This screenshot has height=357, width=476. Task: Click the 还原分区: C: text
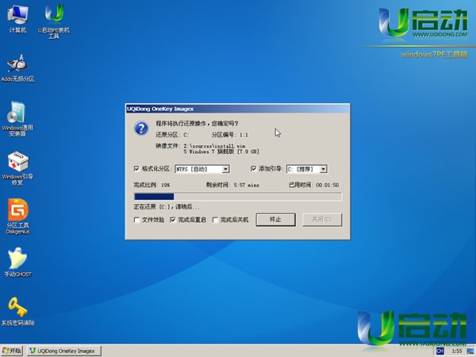172,135
